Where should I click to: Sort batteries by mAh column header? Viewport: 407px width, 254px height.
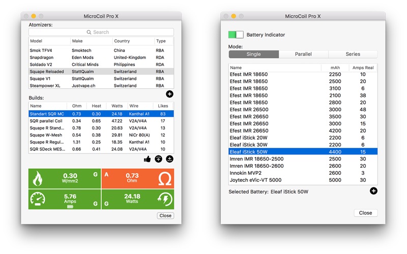(x=335, y=68)
